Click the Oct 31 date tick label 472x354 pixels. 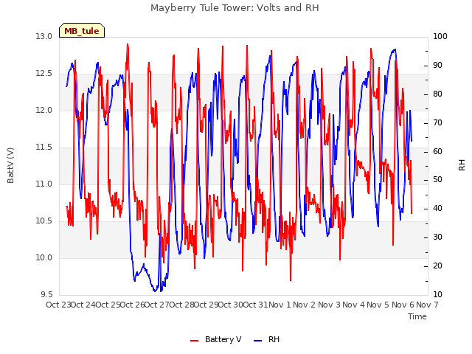(x=256, y=305)
